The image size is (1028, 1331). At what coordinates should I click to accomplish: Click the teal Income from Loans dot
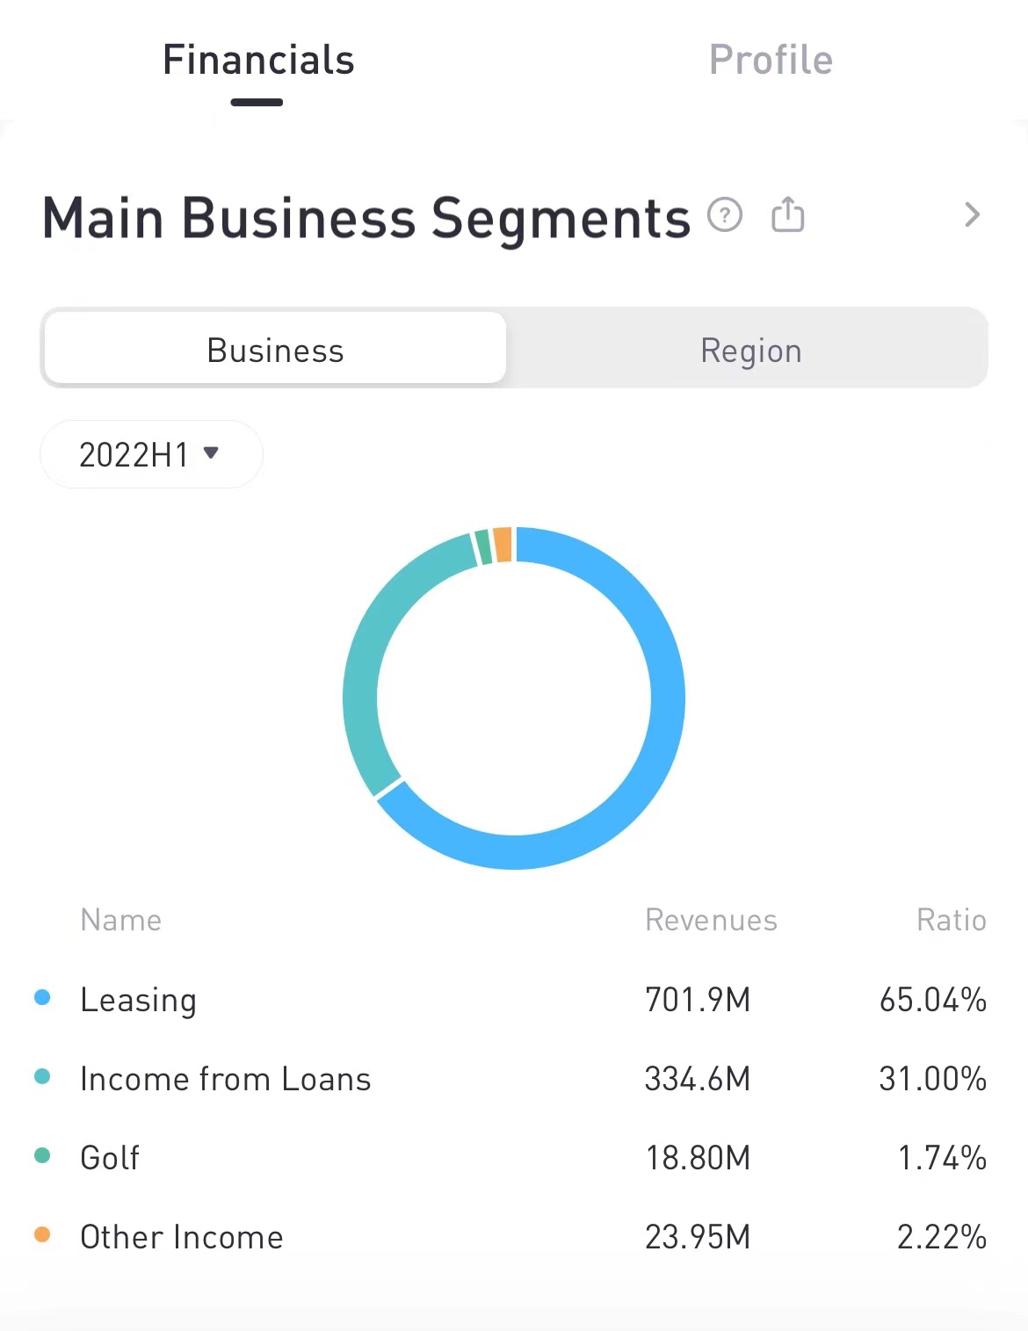coord(42,1076)
